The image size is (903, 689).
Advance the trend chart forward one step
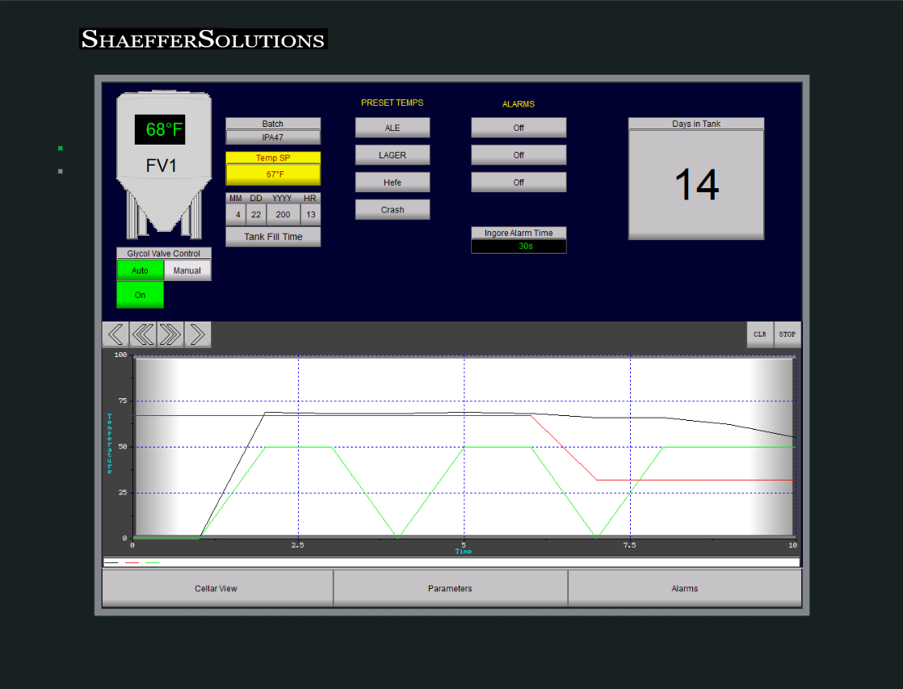point(198,334)
